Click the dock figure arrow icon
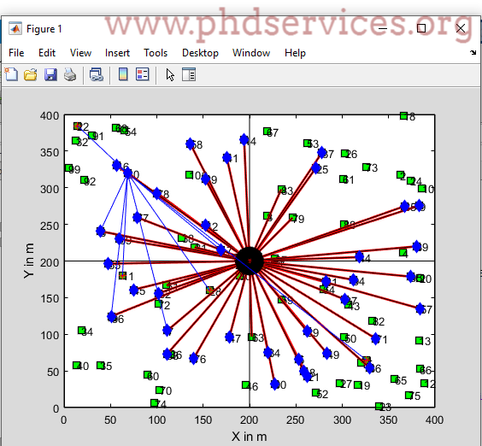The height and width of the screenshot is (446, 482). click(x=473, y=53)
